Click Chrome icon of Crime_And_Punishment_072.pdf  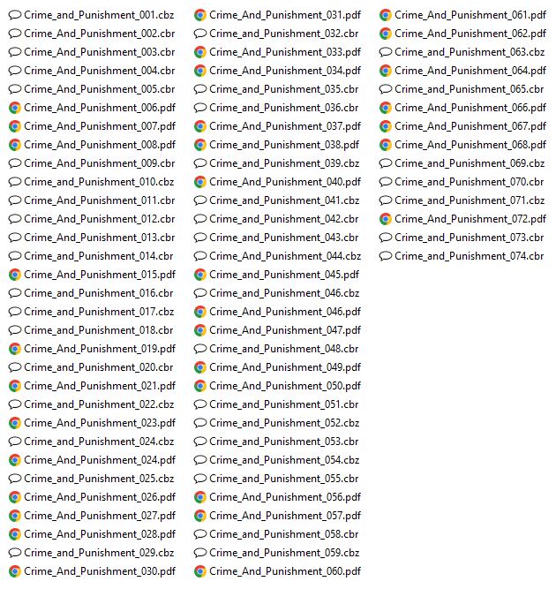386,219
